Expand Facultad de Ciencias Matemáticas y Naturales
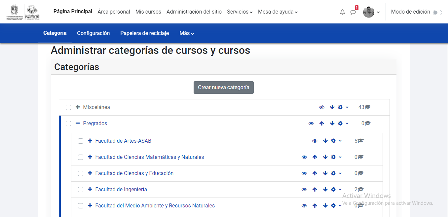 [90, 157]
